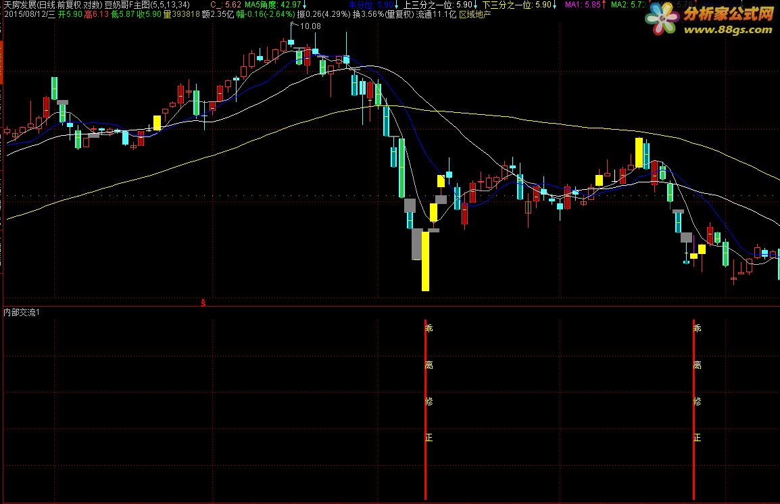Select the 半分位 value label
The image size is (780, 504).
coord(372,5)
